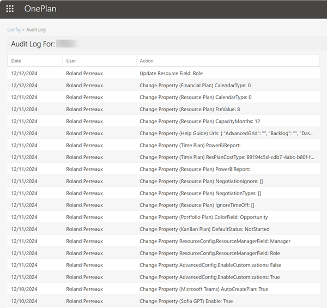327x308 pixels.
Task: Click the OnePlan title in header
Action: 40,9
